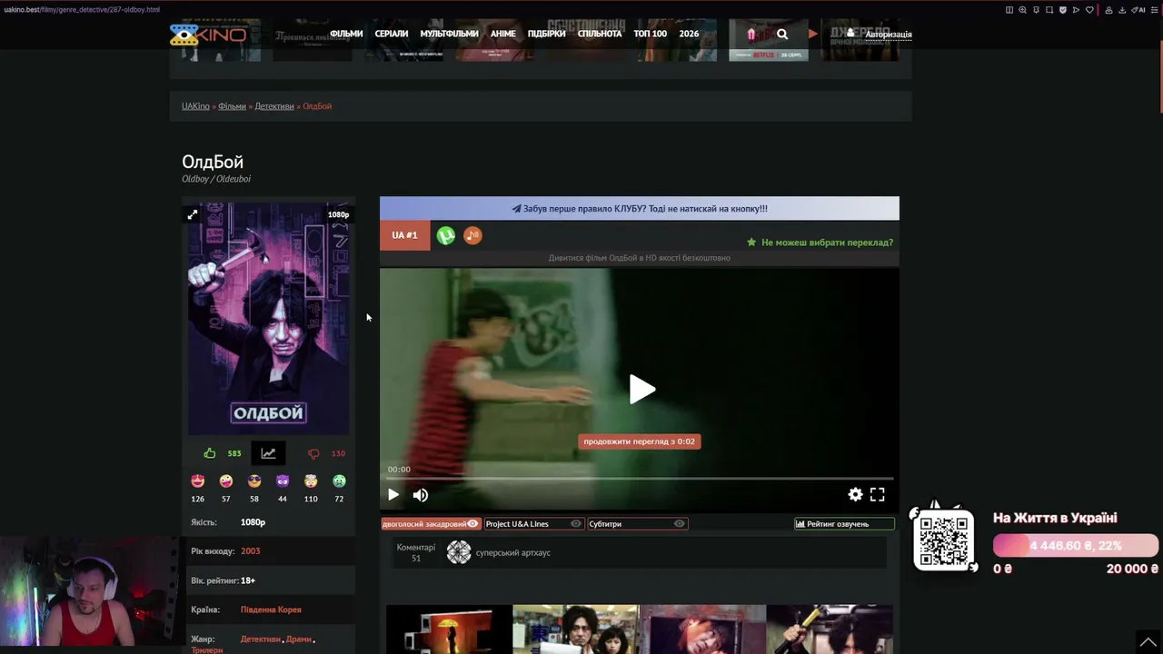Open the СЕРІАЛИ menu
This screenshot has width=1163, height=654.
click(392, 35)
